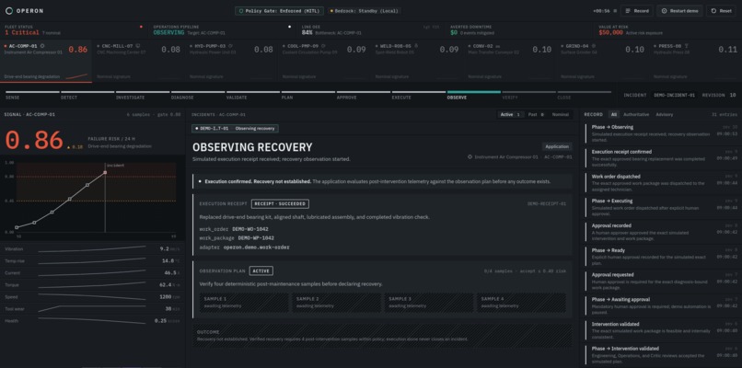Select the CNC-MILL-07 asset card

pyautogui.click(x=138, y=62)
